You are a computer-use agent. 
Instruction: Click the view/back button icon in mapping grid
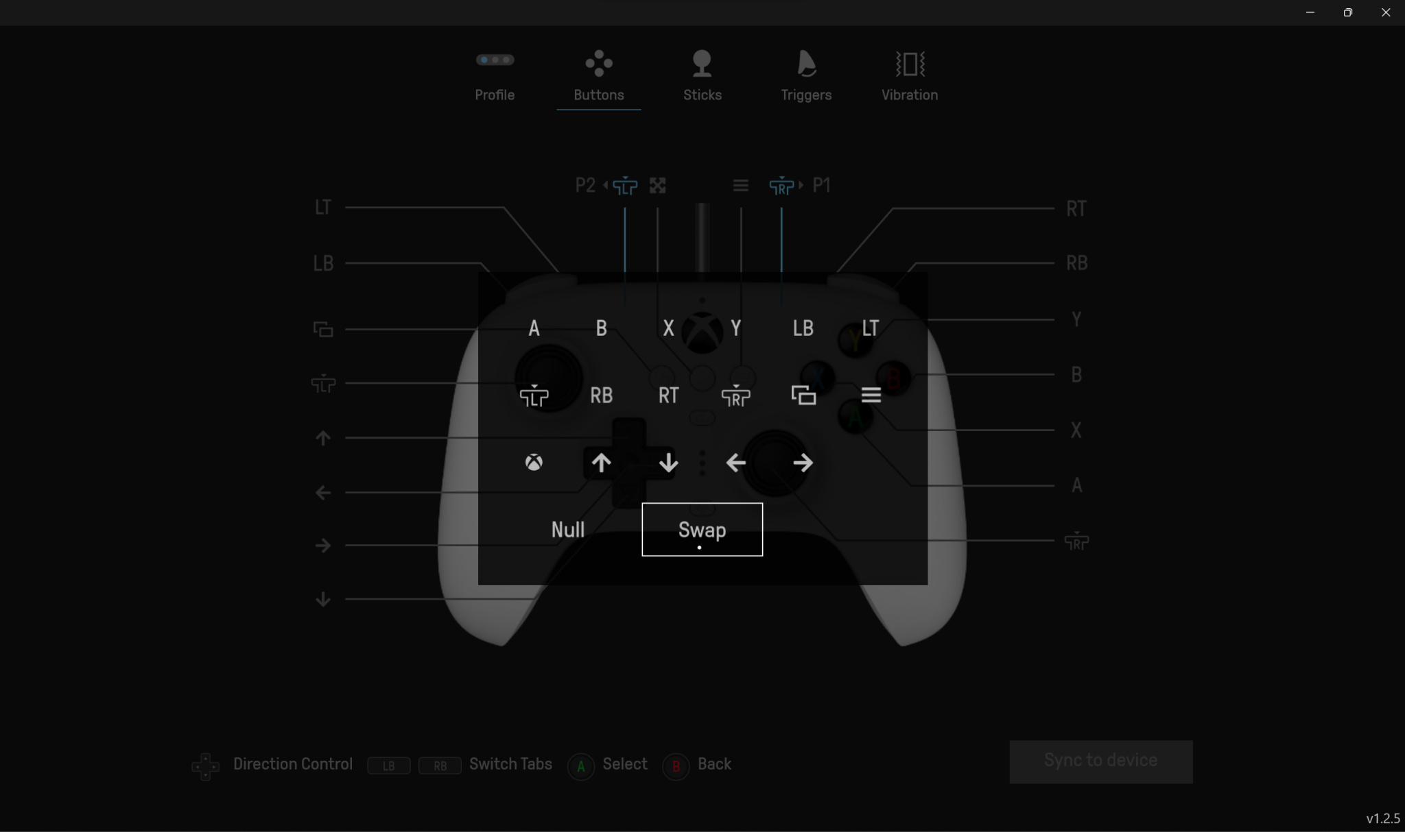[x=803, y=394]
